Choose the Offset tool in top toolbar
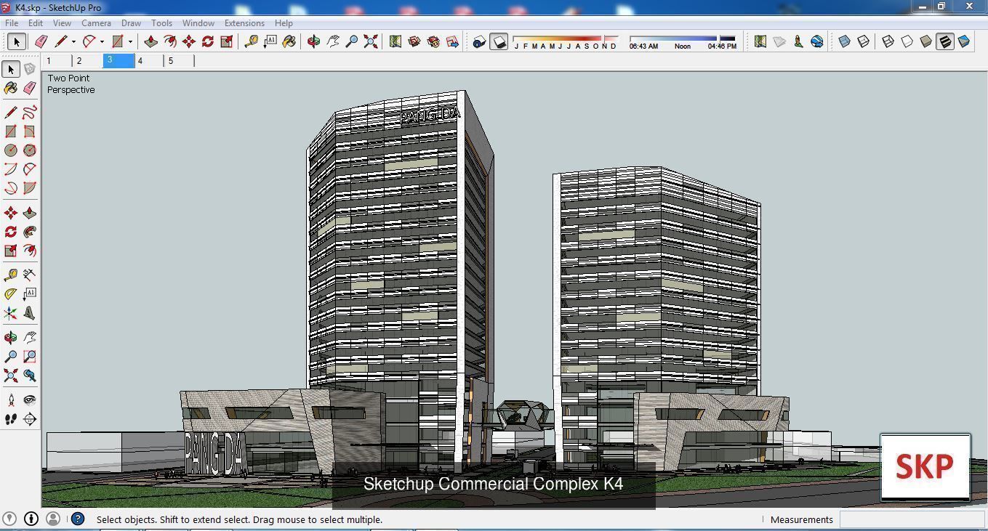988x531 pixels. tap(170, 41)
